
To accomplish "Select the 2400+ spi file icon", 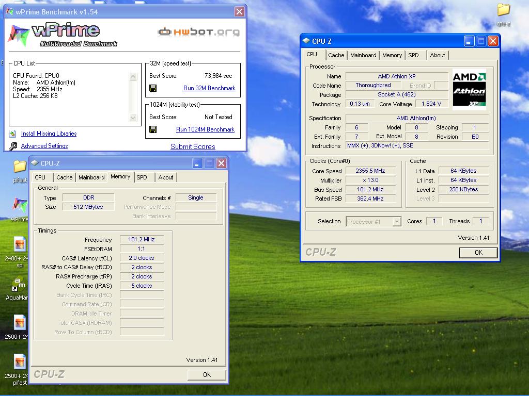I will click(20, 244).
